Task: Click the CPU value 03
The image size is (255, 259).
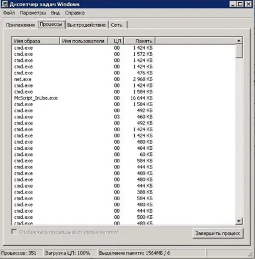Action: pyautogui.click(x=117, y=117)
